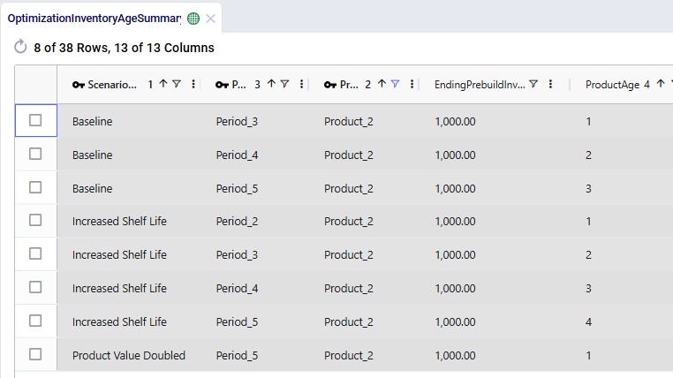Screen dimensions: 673x378
Task: Open the active filter on the Product column
Action: click(x=395, y=84)
